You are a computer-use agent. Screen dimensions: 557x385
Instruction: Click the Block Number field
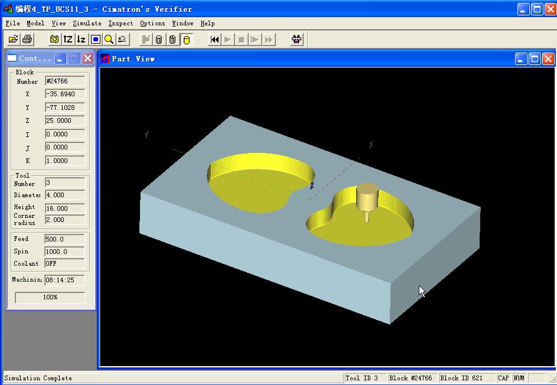click(x=64, y=81)
